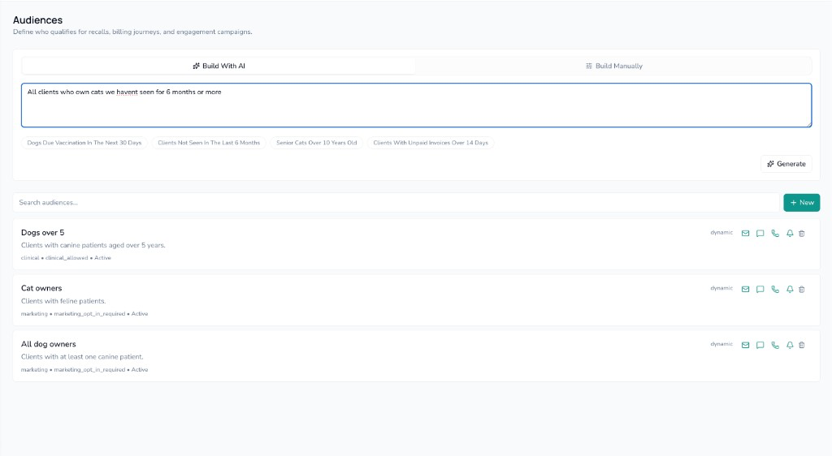Click 'Clients with at least one canine patient.' description
Screen dimensions: 832x456
click(x=82, y=356)
